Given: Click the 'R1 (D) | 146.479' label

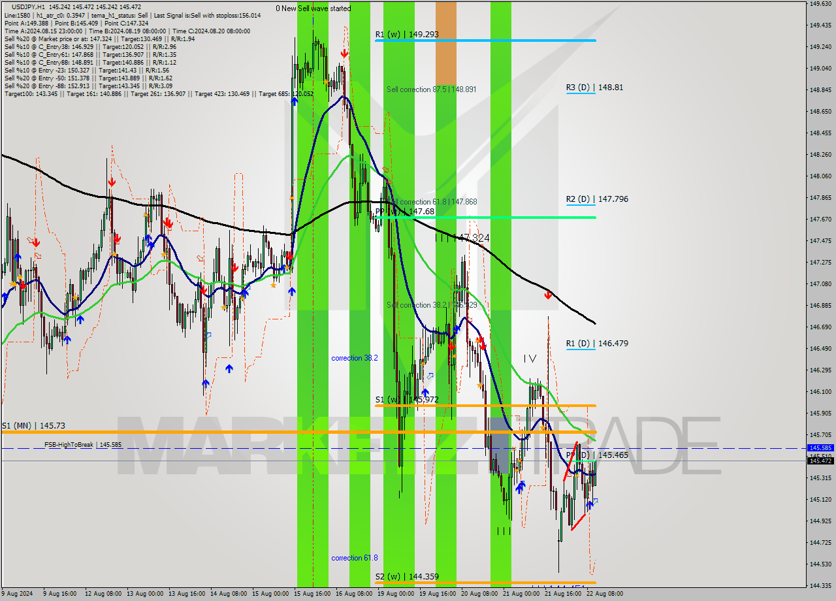Looking at the screenshot, I should [597, 343].
